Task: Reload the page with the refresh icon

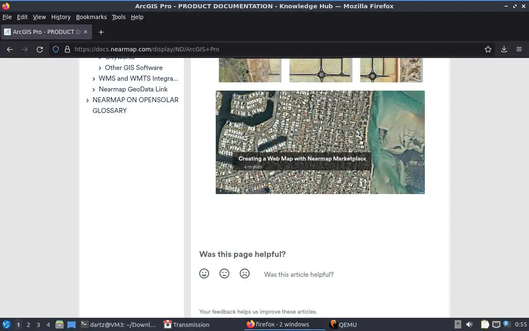Action: pyautogui.click(x=40, y=49)
